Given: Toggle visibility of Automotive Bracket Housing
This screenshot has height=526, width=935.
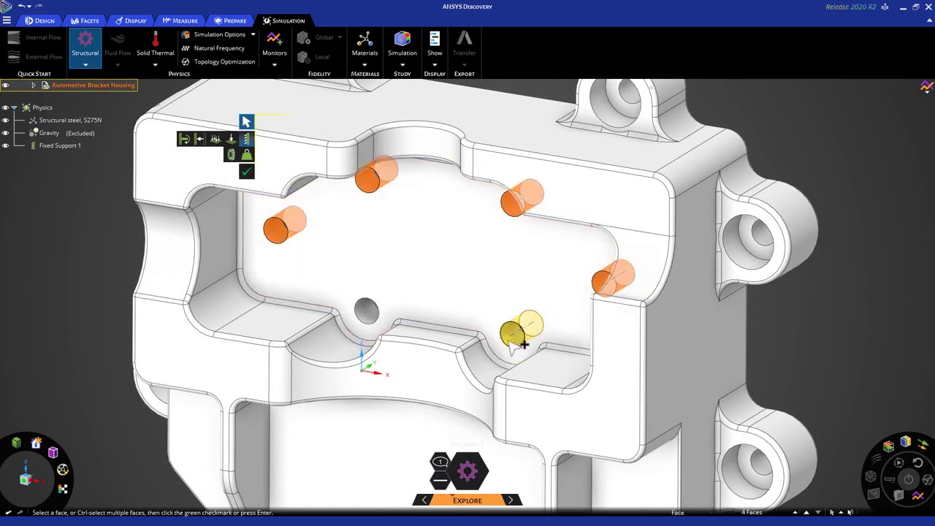Looking at the screenshot, I should [5, 85].
